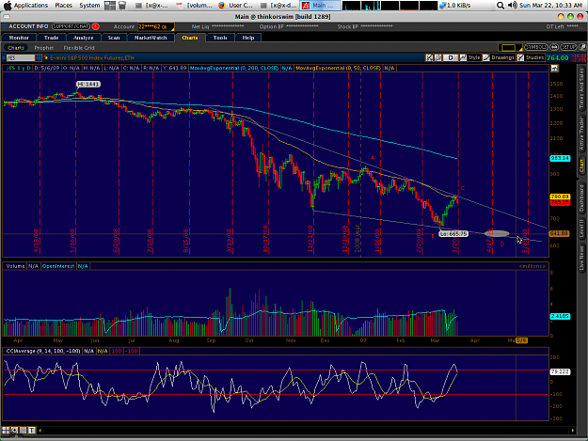This screenshot has width=588, height=441.
Task: Click the D daily timeframe button
Action: [451, 57]
